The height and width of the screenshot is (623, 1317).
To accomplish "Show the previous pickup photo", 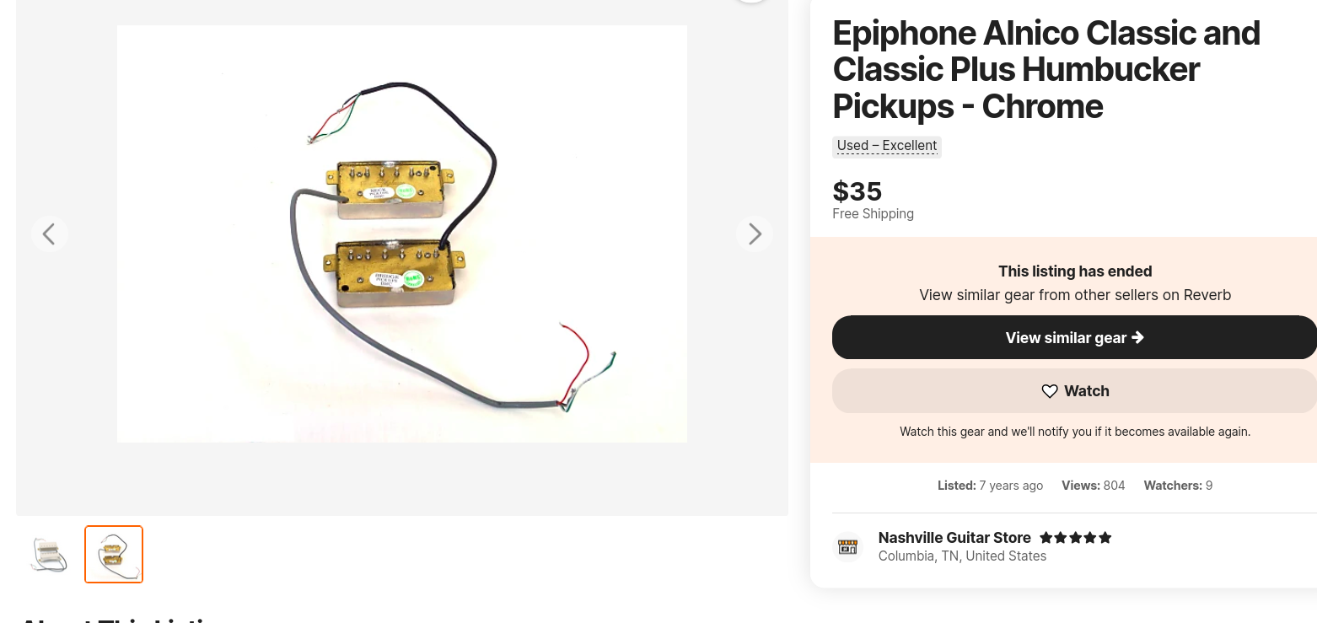I will [50, 234].
